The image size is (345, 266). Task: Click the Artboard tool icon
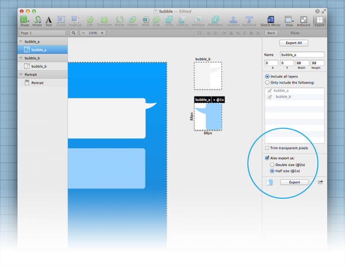(305, 20)
